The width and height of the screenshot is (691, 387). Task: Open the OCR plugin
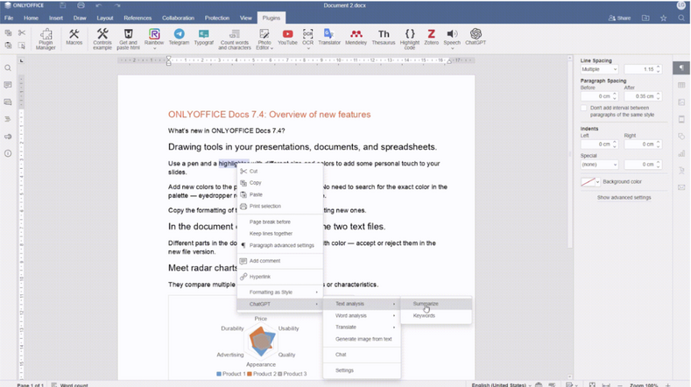click(307, 36)
